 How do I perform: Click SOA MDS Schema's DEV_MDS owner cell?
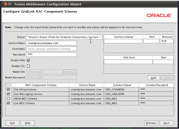pos(121,103)
